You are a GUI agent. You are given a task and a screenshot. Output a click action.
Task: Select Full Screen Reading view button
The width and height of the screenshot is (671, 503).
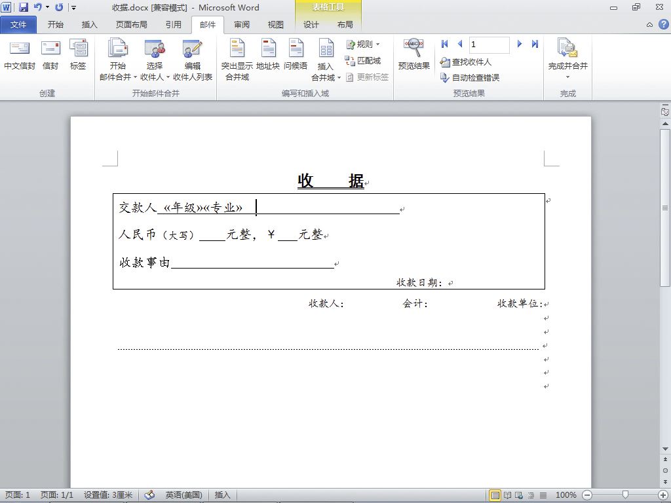point(507,495)
